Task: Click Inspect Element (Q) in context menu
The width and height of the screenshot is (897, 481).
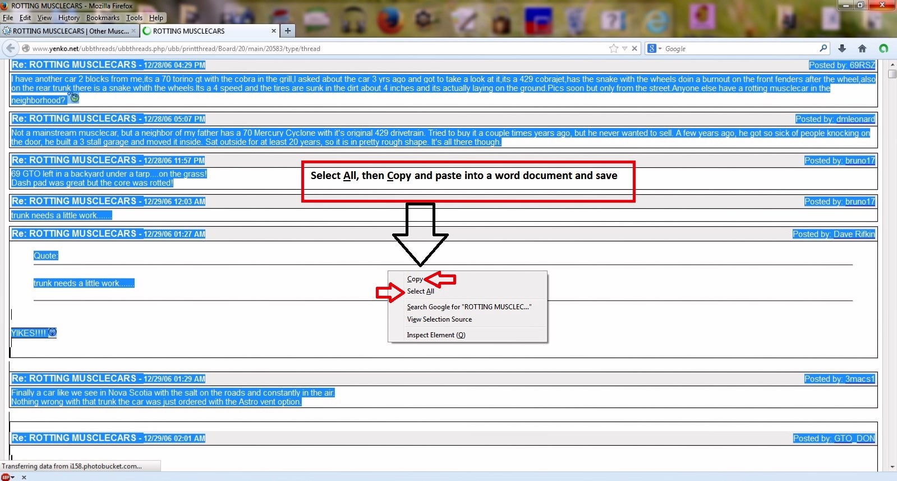Action: tap(436, 335)
